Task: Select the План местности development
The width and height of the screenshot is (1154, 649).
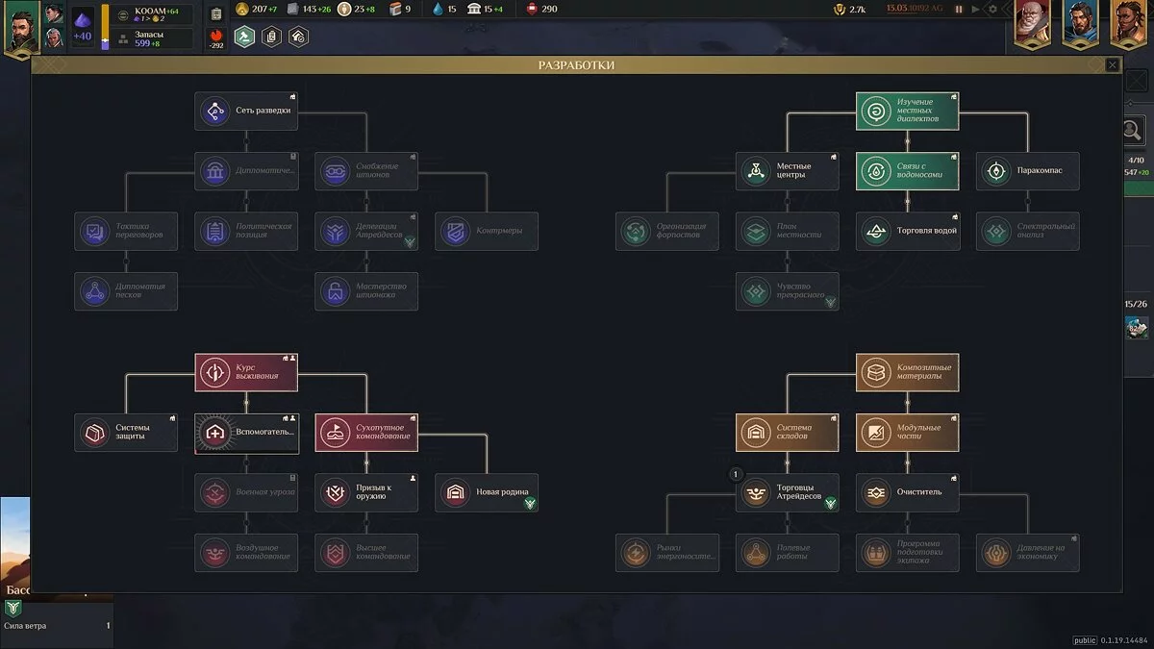Action: 788,231
